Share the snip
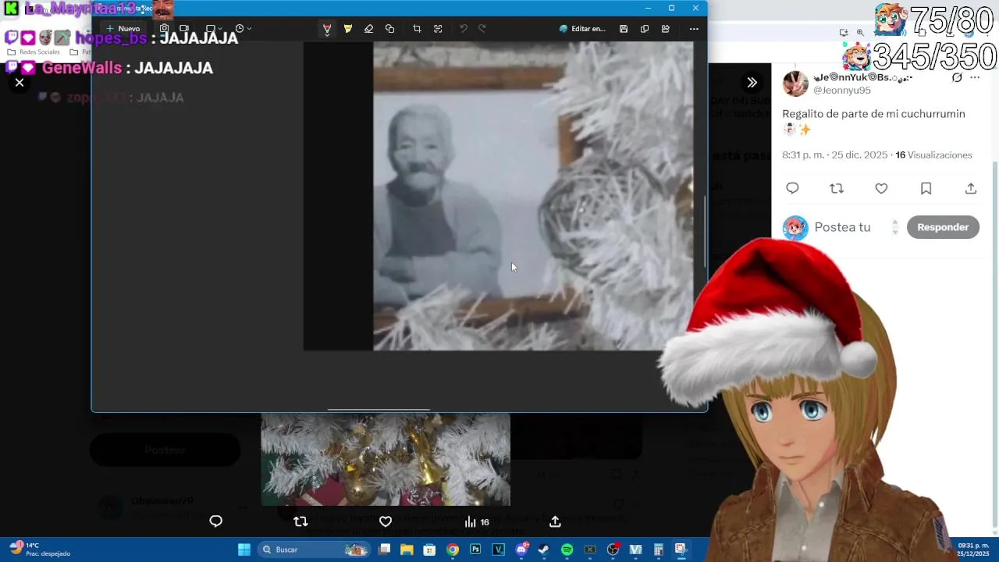 [666, 29]
